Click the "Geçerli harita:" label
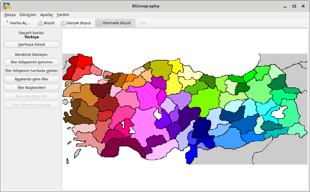Image resolution: width=310 pixels, height=192 pixels. tap(31, 33)
